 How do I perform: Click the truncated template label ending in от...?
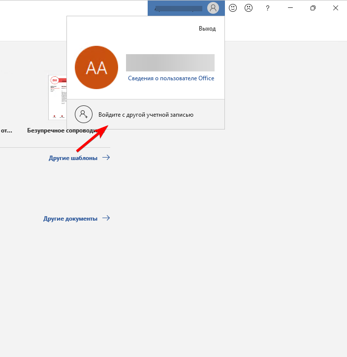click(6, 131)
